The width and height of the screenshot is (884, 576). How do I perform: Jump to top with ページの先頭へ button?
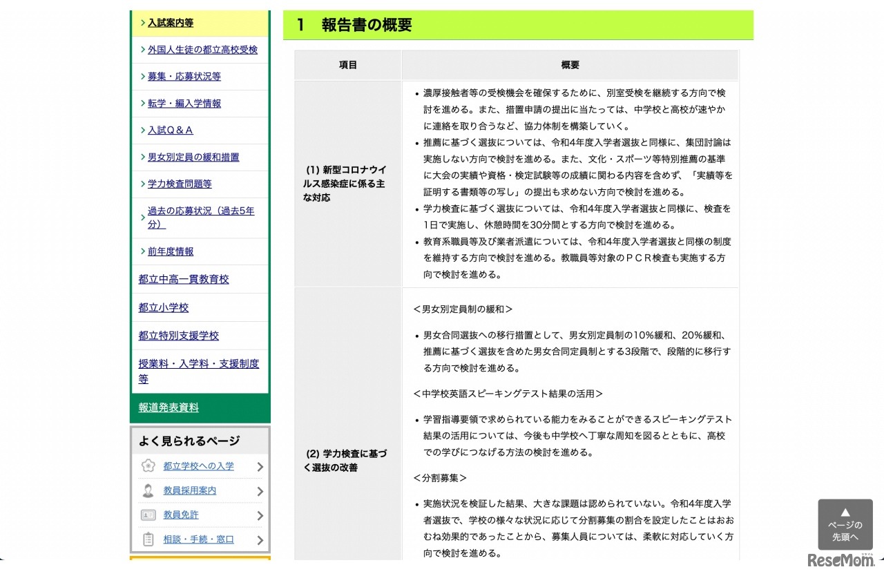click(845, 525)
